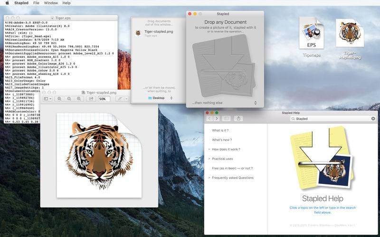Image resolution: width=380 pixels, height=237 pixels.
Task: Click the '%AI5_FileFormat 4.0' line in Tiger.eps
Action: click(22, 77)
